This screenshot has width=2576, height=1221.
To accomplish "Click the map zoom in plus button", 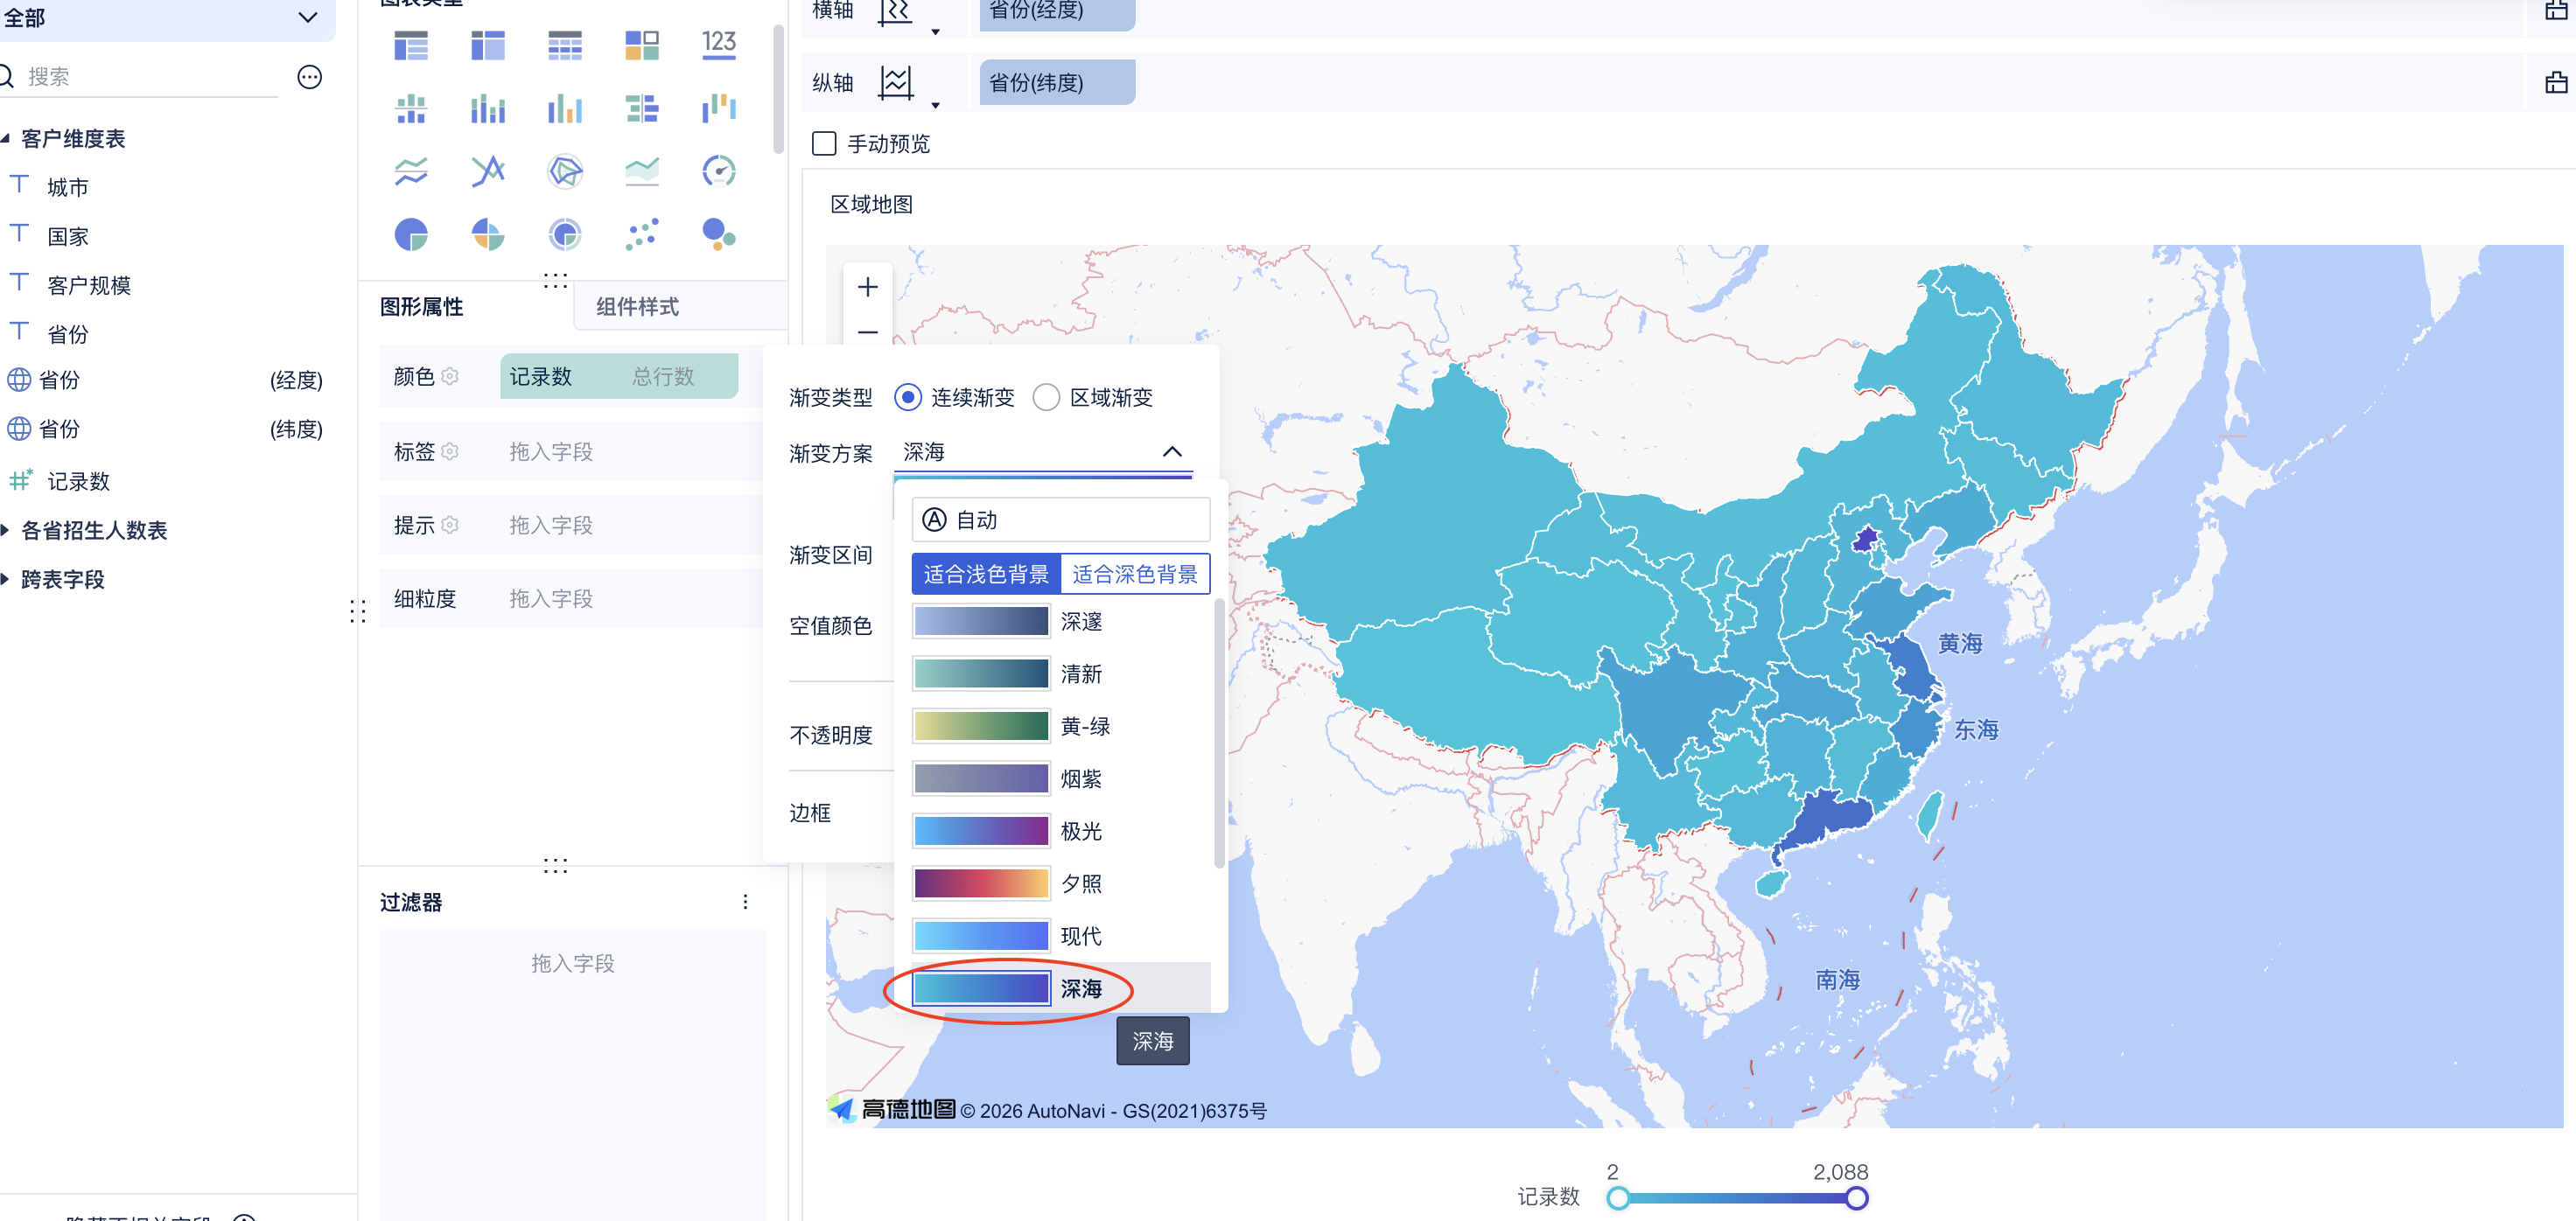I will (867, 288).
